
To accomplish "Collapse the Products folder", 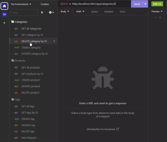I will tap(18, 61).
